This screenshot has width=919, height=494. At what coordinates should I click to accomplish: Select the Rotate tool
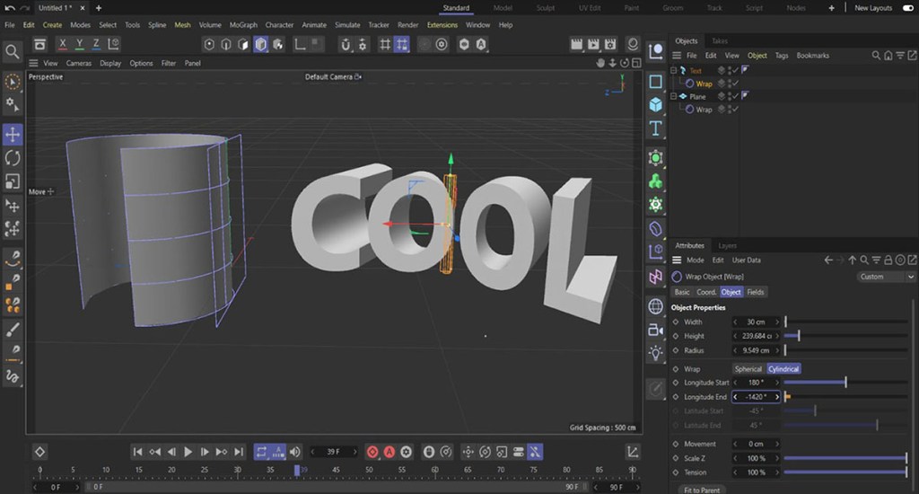click(x=13, y=158)
